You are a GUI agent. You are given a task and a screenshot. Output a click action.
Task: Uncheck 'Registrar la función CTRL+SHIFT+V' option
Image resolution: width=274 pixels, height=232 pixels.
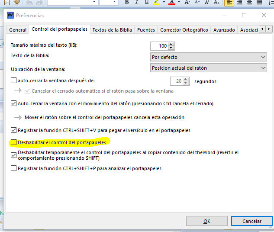(14, 130)
